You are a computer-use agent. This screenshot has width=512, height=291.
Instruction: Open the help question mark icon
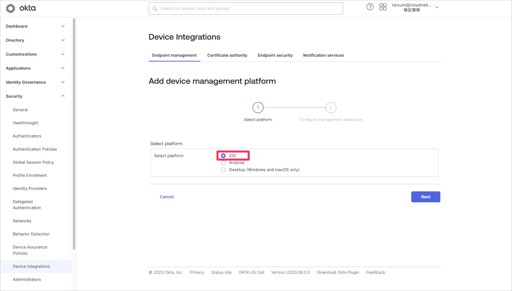pyautogui.click(x=370, y=7)
